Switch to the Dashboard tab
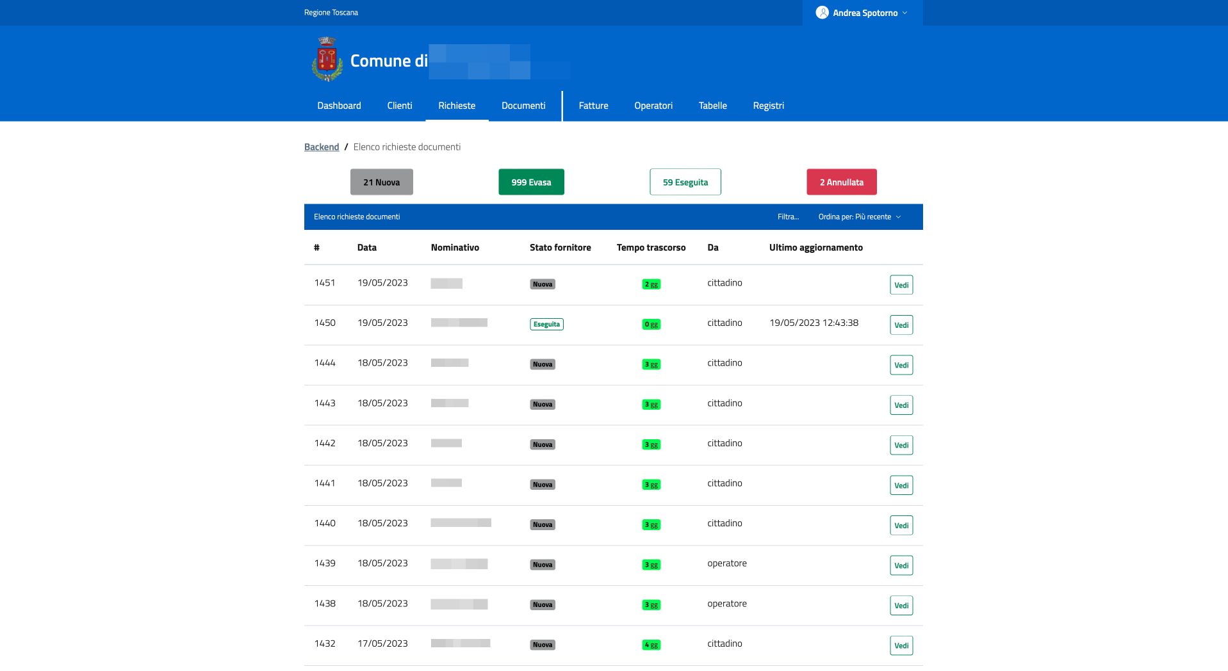 point(339,106)
